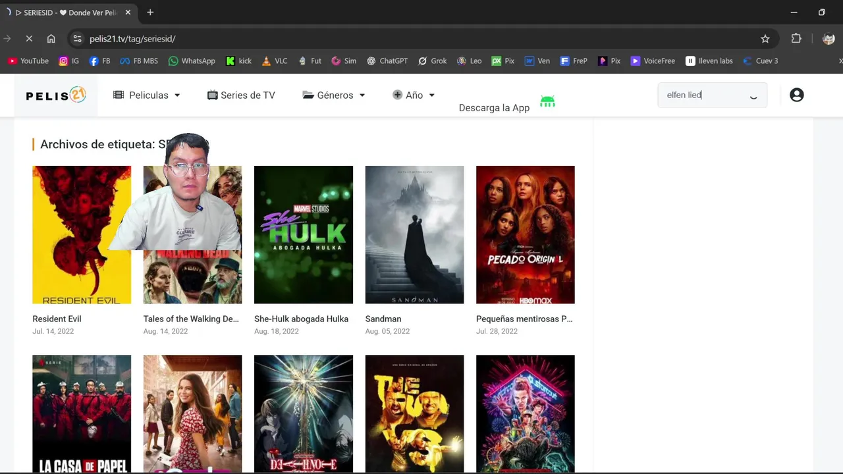The image size is (843, 474).
Task: Open the Cuev 3 bookmark
Action: (x=760, y=61)
